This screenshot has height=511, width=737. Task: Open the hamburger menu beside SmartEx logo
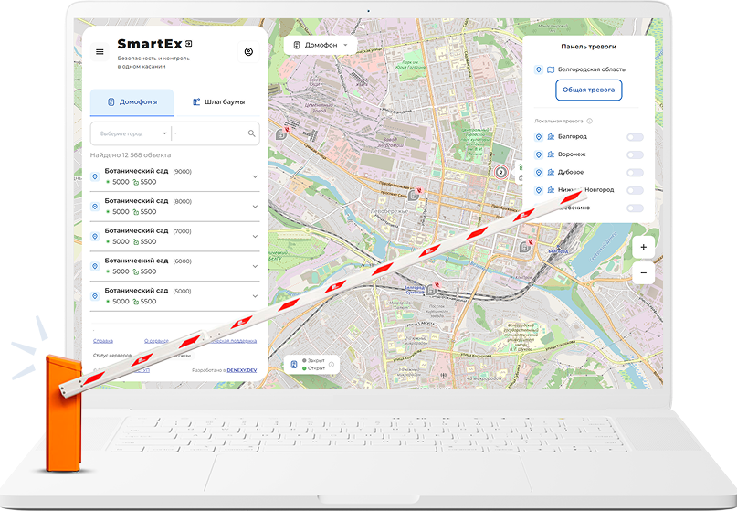coord(100,51)
